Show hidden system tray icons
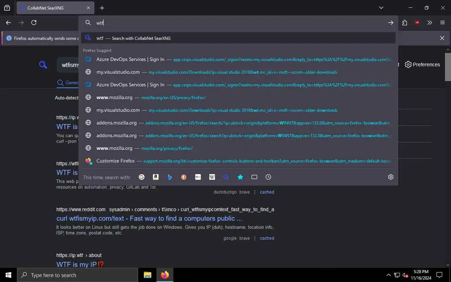Screen dimensions: 451x282 click(388, 275)
